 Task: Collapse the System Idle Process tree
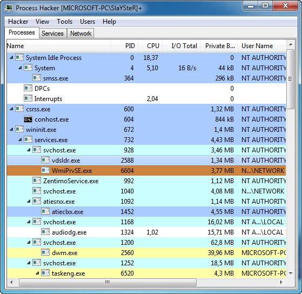[11, 58]
